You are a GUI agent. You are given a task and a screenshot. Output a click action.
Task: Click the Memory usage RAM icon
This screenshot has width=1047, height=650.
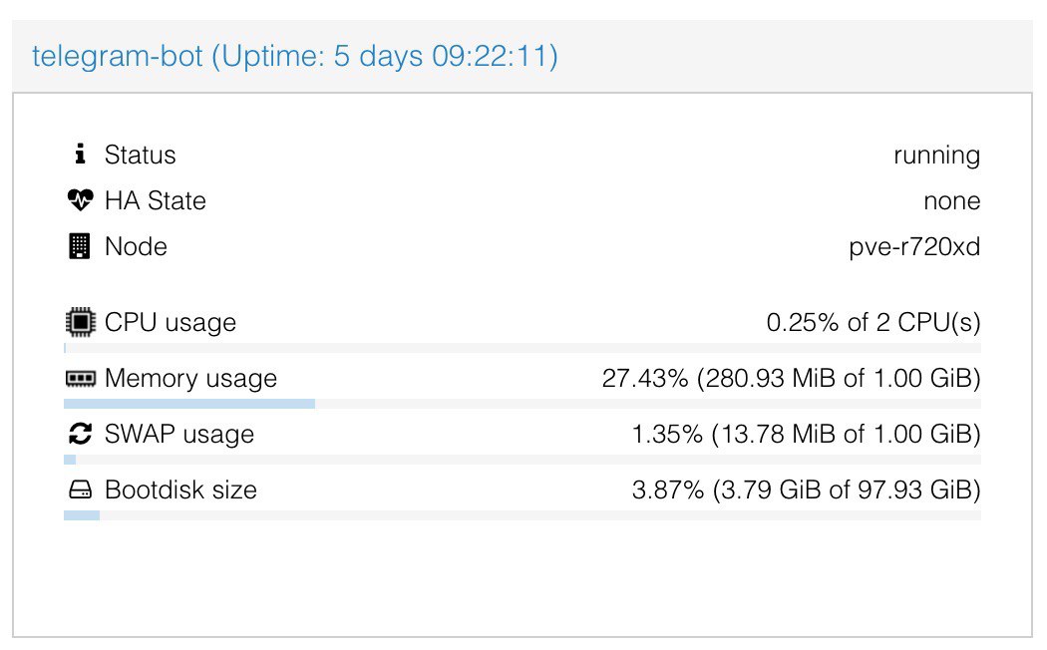pyautogui.click(x=80, y=379)
